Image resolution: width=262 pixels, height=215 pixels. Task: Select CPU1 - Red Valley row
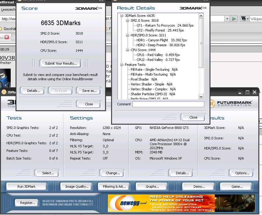point(158,55)
